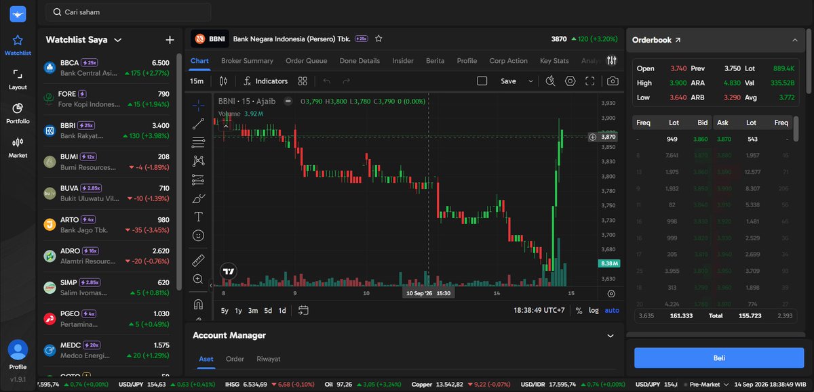Screen dimensions: 814x392
Task: Toggle the magnet mode tool
Action: (x=198, y=304)
